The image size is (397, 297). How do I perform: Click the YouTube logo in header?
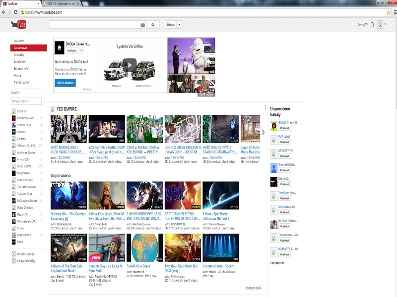[18, 24]
